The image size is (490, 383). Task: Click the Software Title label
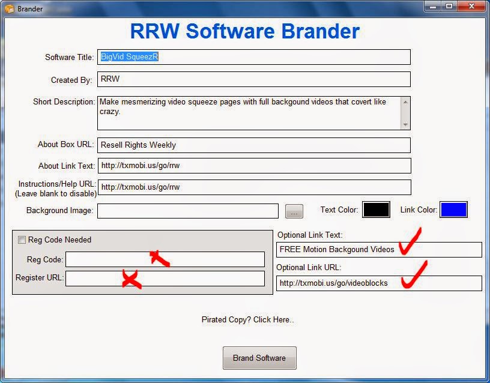pos(70,58)
